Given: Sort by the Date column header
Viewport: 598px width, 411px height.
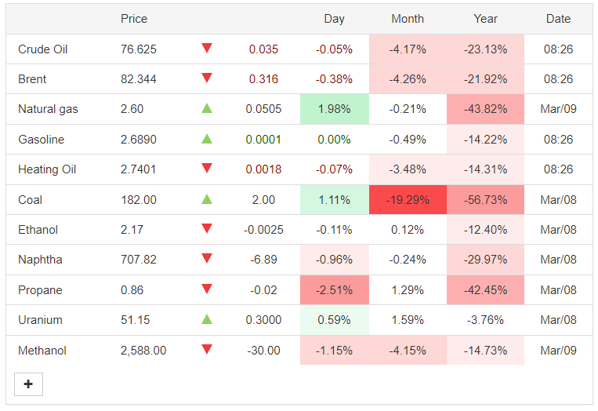Looking at the screenshot, I should [x=558, y=19].
